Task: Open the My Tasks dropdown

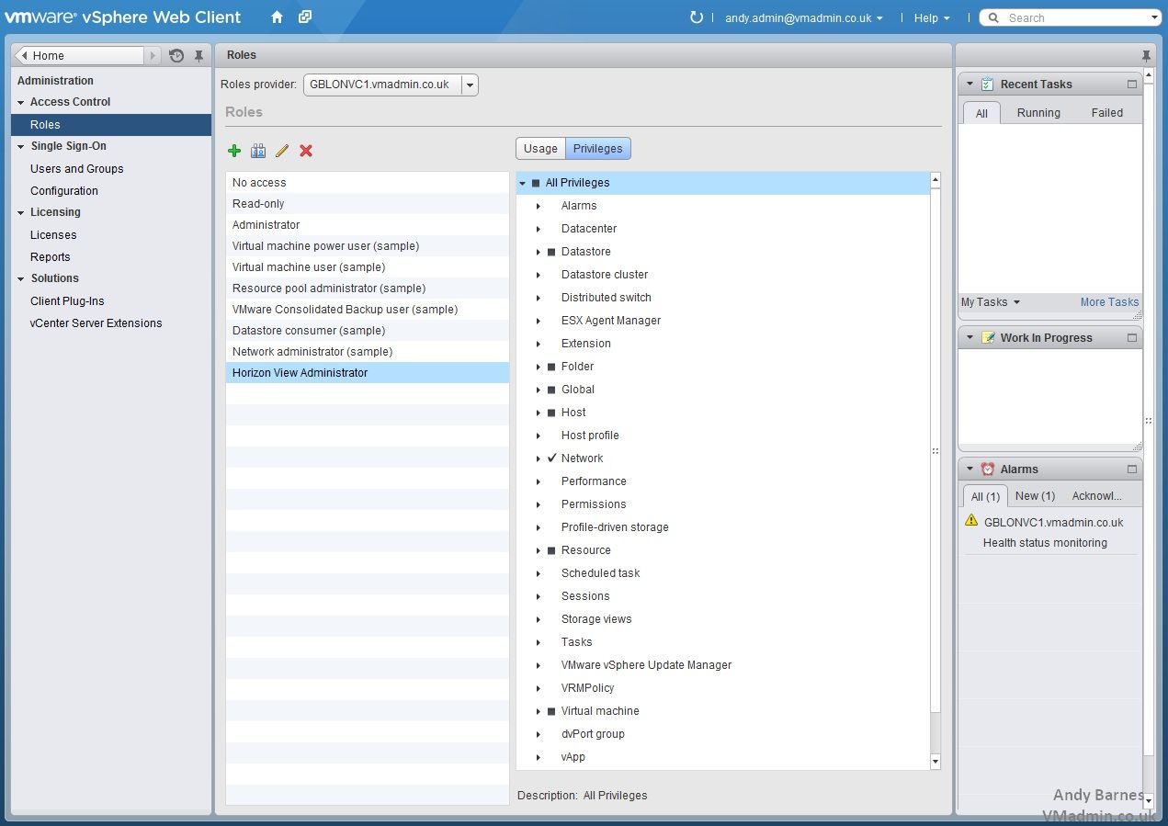Action: point(991,302)
